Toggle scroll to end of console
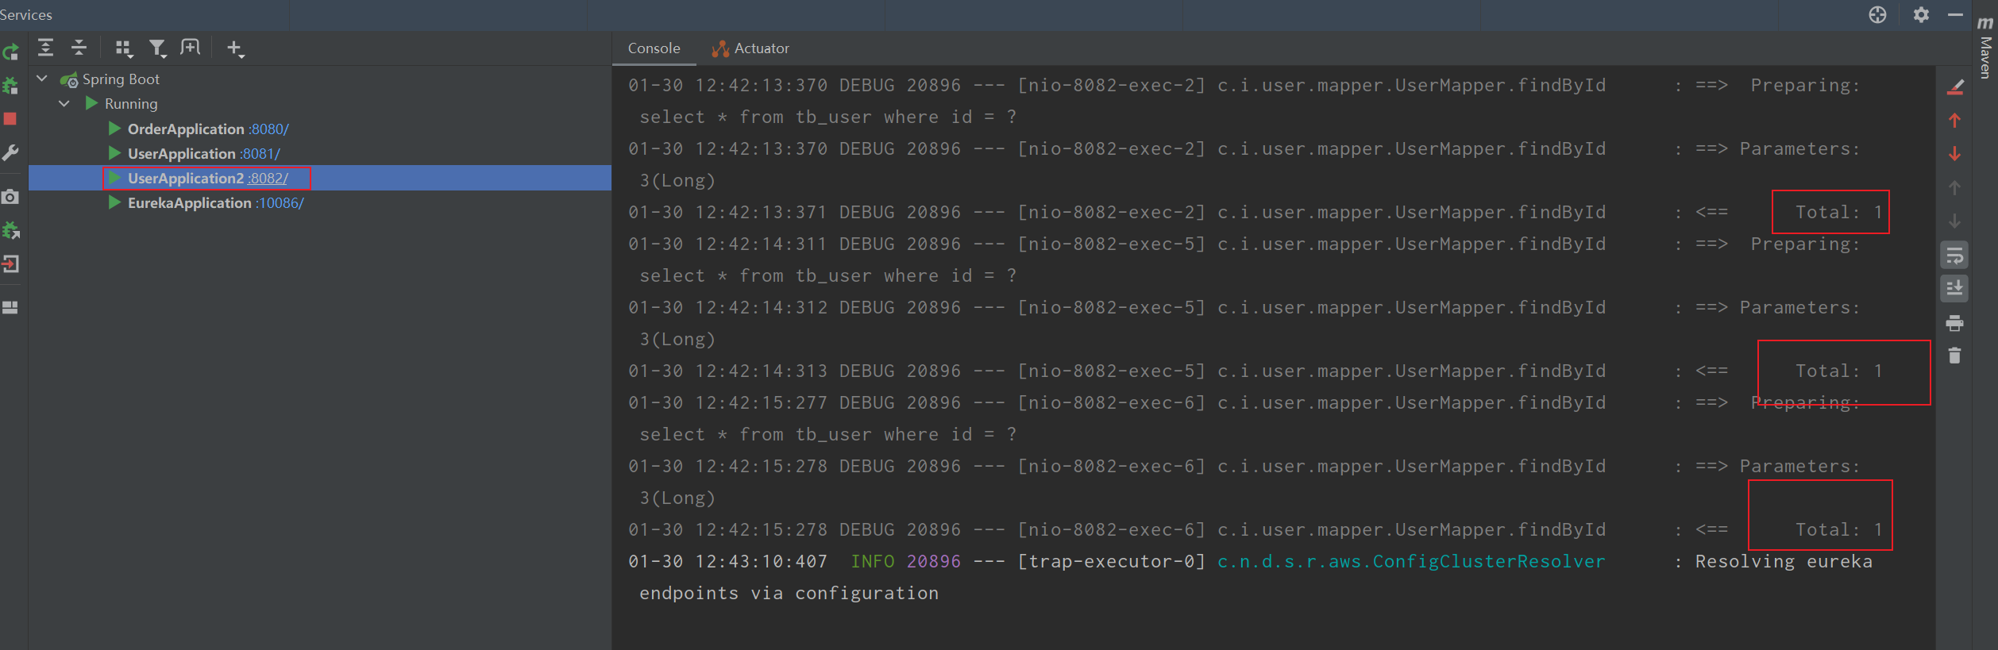 click(x=1955, y=288)
